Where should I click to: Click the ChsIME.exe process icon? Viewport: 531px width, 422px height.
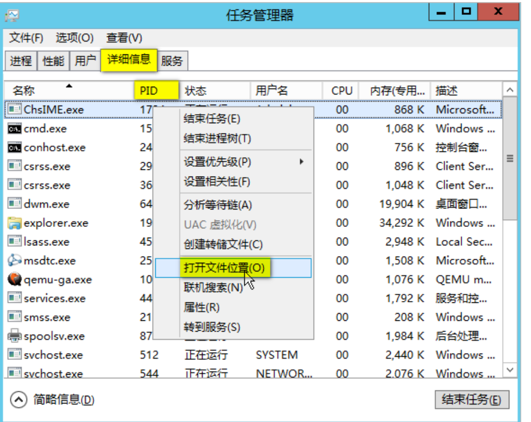coord(14,110)
